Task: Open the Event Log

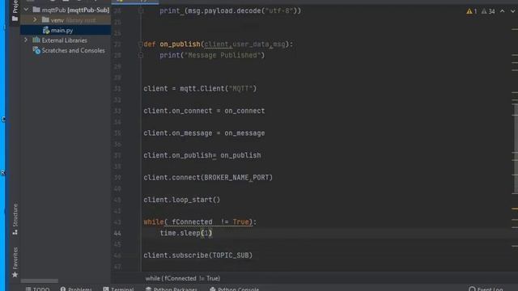Action: click(486, 289)
